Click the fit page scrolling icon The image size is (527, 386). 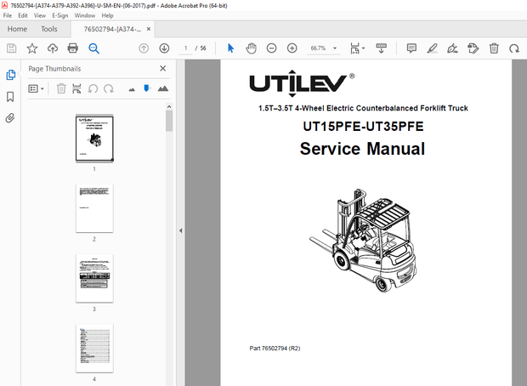coord(355,48)
